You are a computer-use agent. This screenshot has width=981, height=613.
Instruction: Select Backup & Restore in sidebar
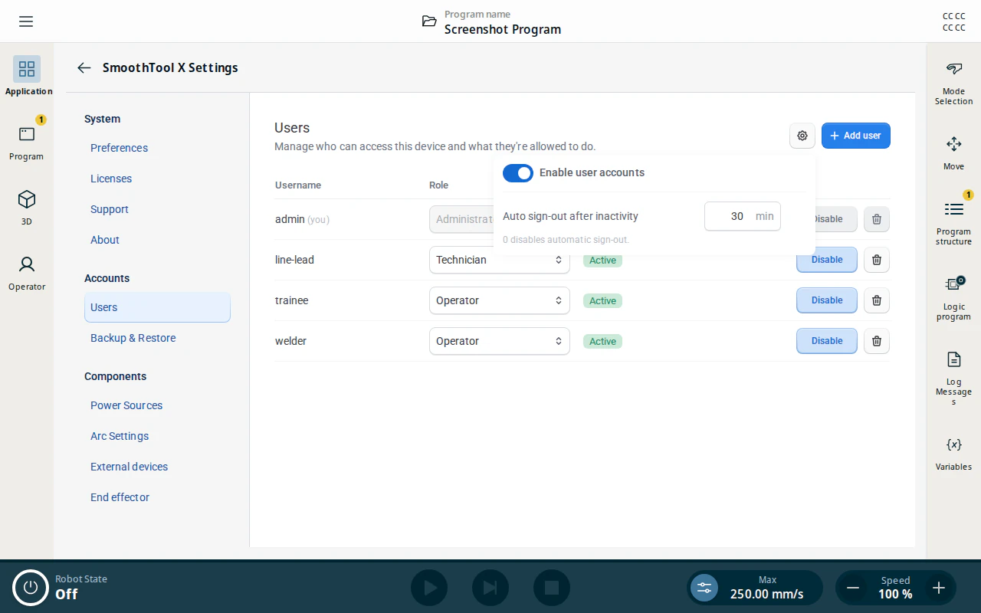pyautogui.click(x=157, y=338)
